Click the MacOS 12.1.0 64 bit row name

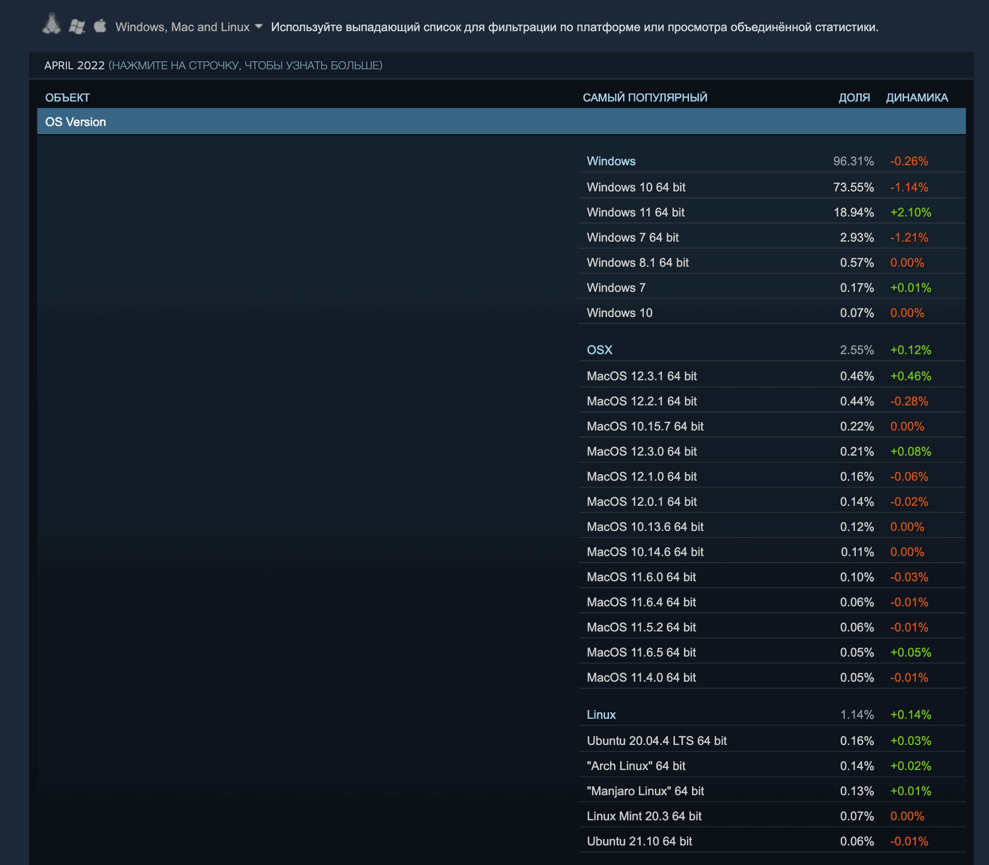pos(642,476)
